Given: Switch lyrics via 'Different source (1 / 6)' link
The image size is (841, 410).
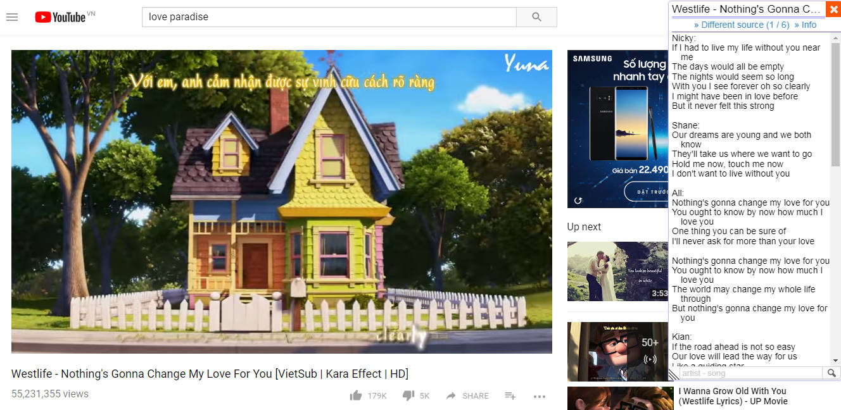Looking at the screenshot, I should point(742,25).
